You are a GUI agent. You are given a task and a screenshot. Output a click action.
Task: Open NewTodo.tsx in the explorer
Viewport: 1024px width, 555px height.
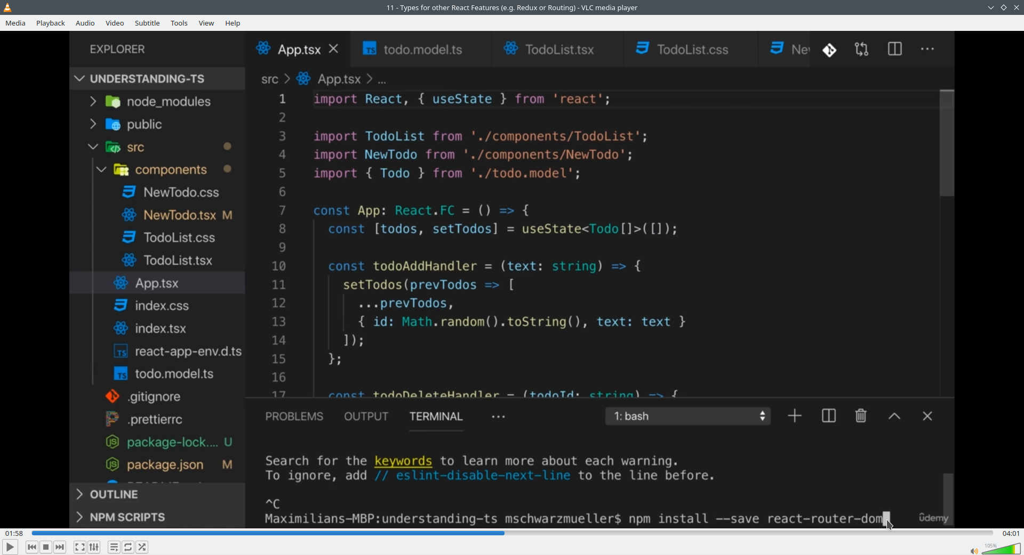pos(180,215)
